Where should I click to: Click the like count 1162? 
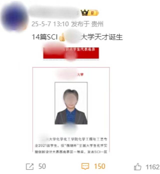(152, 167)
